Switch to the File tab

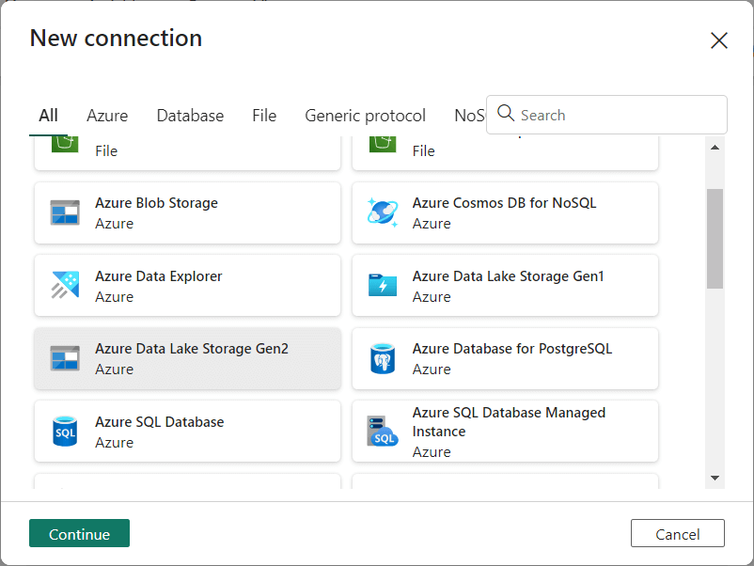264,116
